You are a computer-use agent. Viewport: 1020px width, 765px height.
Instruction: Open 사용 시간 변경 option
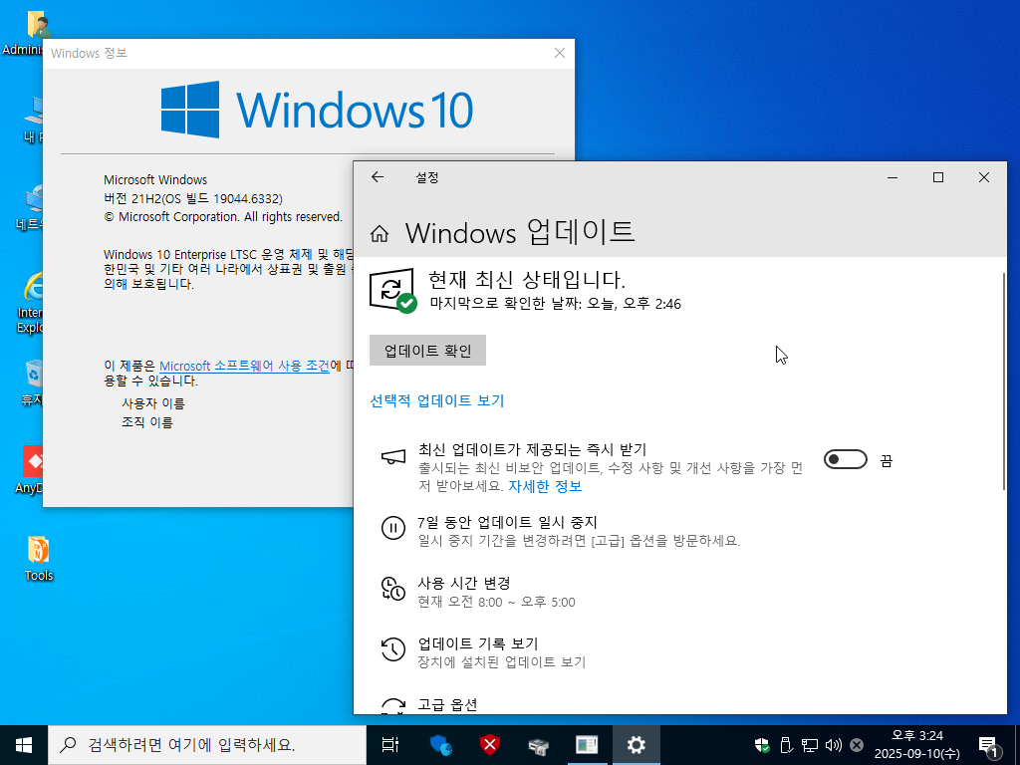463,583
